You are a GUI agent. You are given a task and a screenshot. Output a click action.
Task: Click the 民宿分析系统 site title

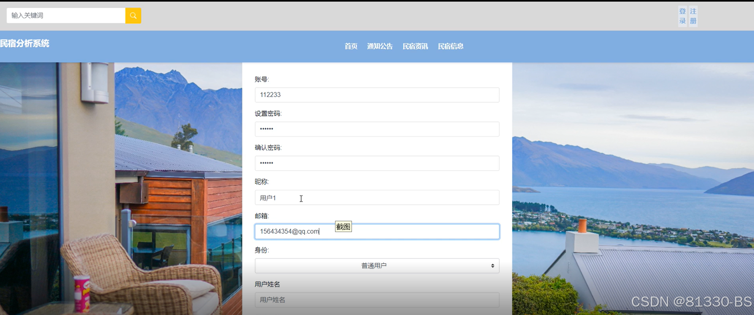[x=24, y=43]
